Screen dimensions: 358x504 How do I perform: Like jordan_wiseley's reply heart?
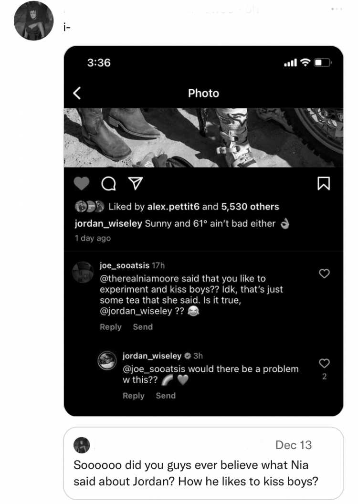[x=324, y=363]
